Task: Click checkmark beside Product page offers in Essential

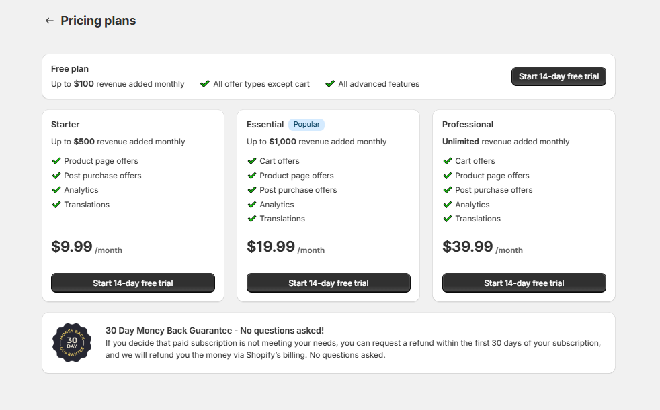Action: pyautogui.click(x=252, y=176)
